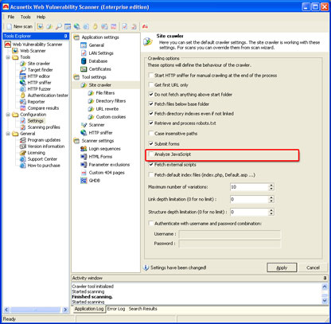Viewport: 331px width, 324px height.
Task: Select the Database application settings icon
Action: 84,61
